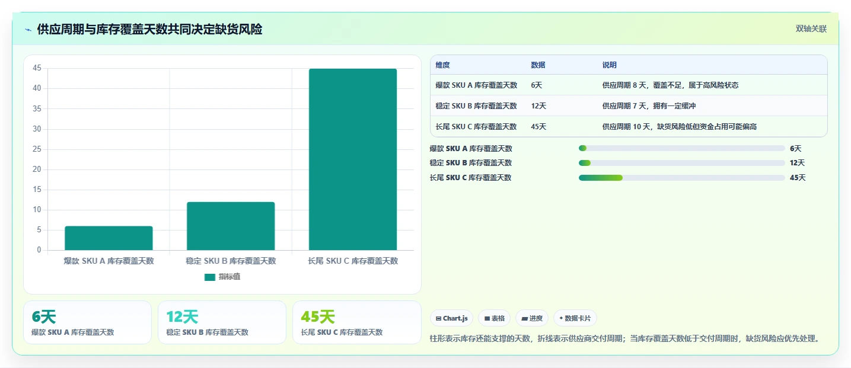851x368 pixels.
Task: Click x-axis label 稳定 SKU B 库存覆盖天数
Action: [x=231, y=261]
